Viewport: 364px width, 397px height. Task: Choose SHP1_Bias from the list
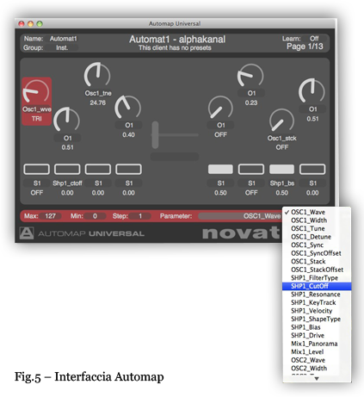pyautogui.click(x=317, y=327)
